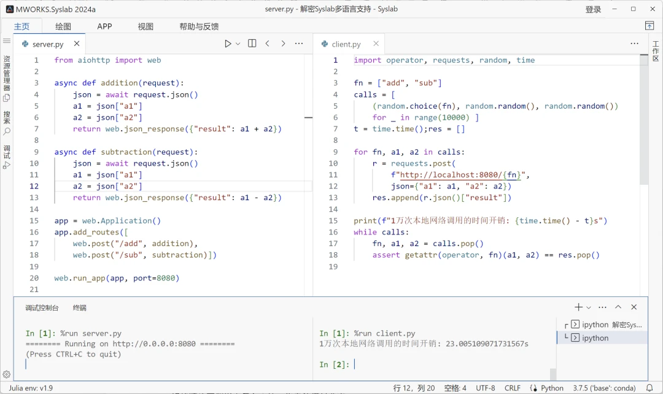Select the Python language mode
The image size is (663, 394).
tap(551, 388)
